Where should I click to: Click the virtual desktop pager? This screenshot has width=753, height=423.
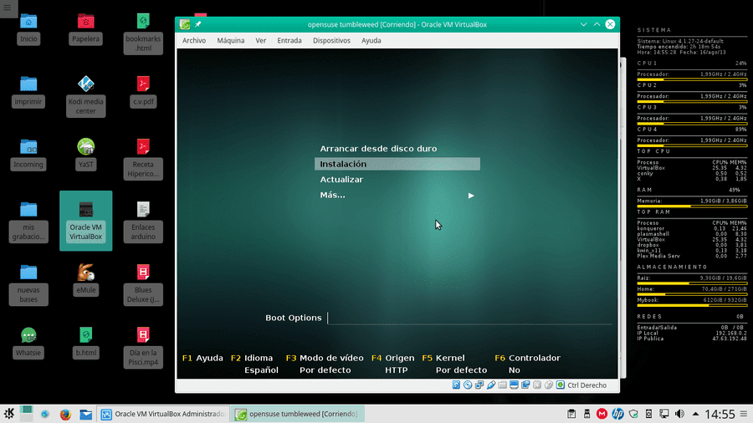click(27, 414)
